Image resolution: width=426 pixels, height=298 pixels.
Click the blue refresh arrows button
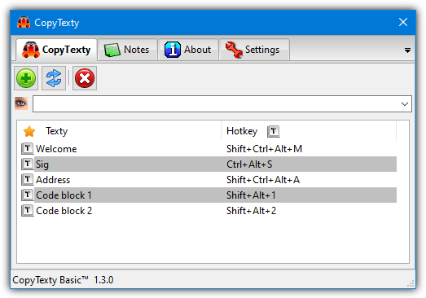(x=54, y=78)
